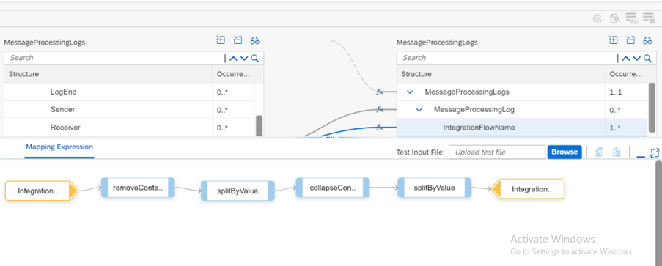Select the Receiver row in source structure

click(x=129, y=128)
